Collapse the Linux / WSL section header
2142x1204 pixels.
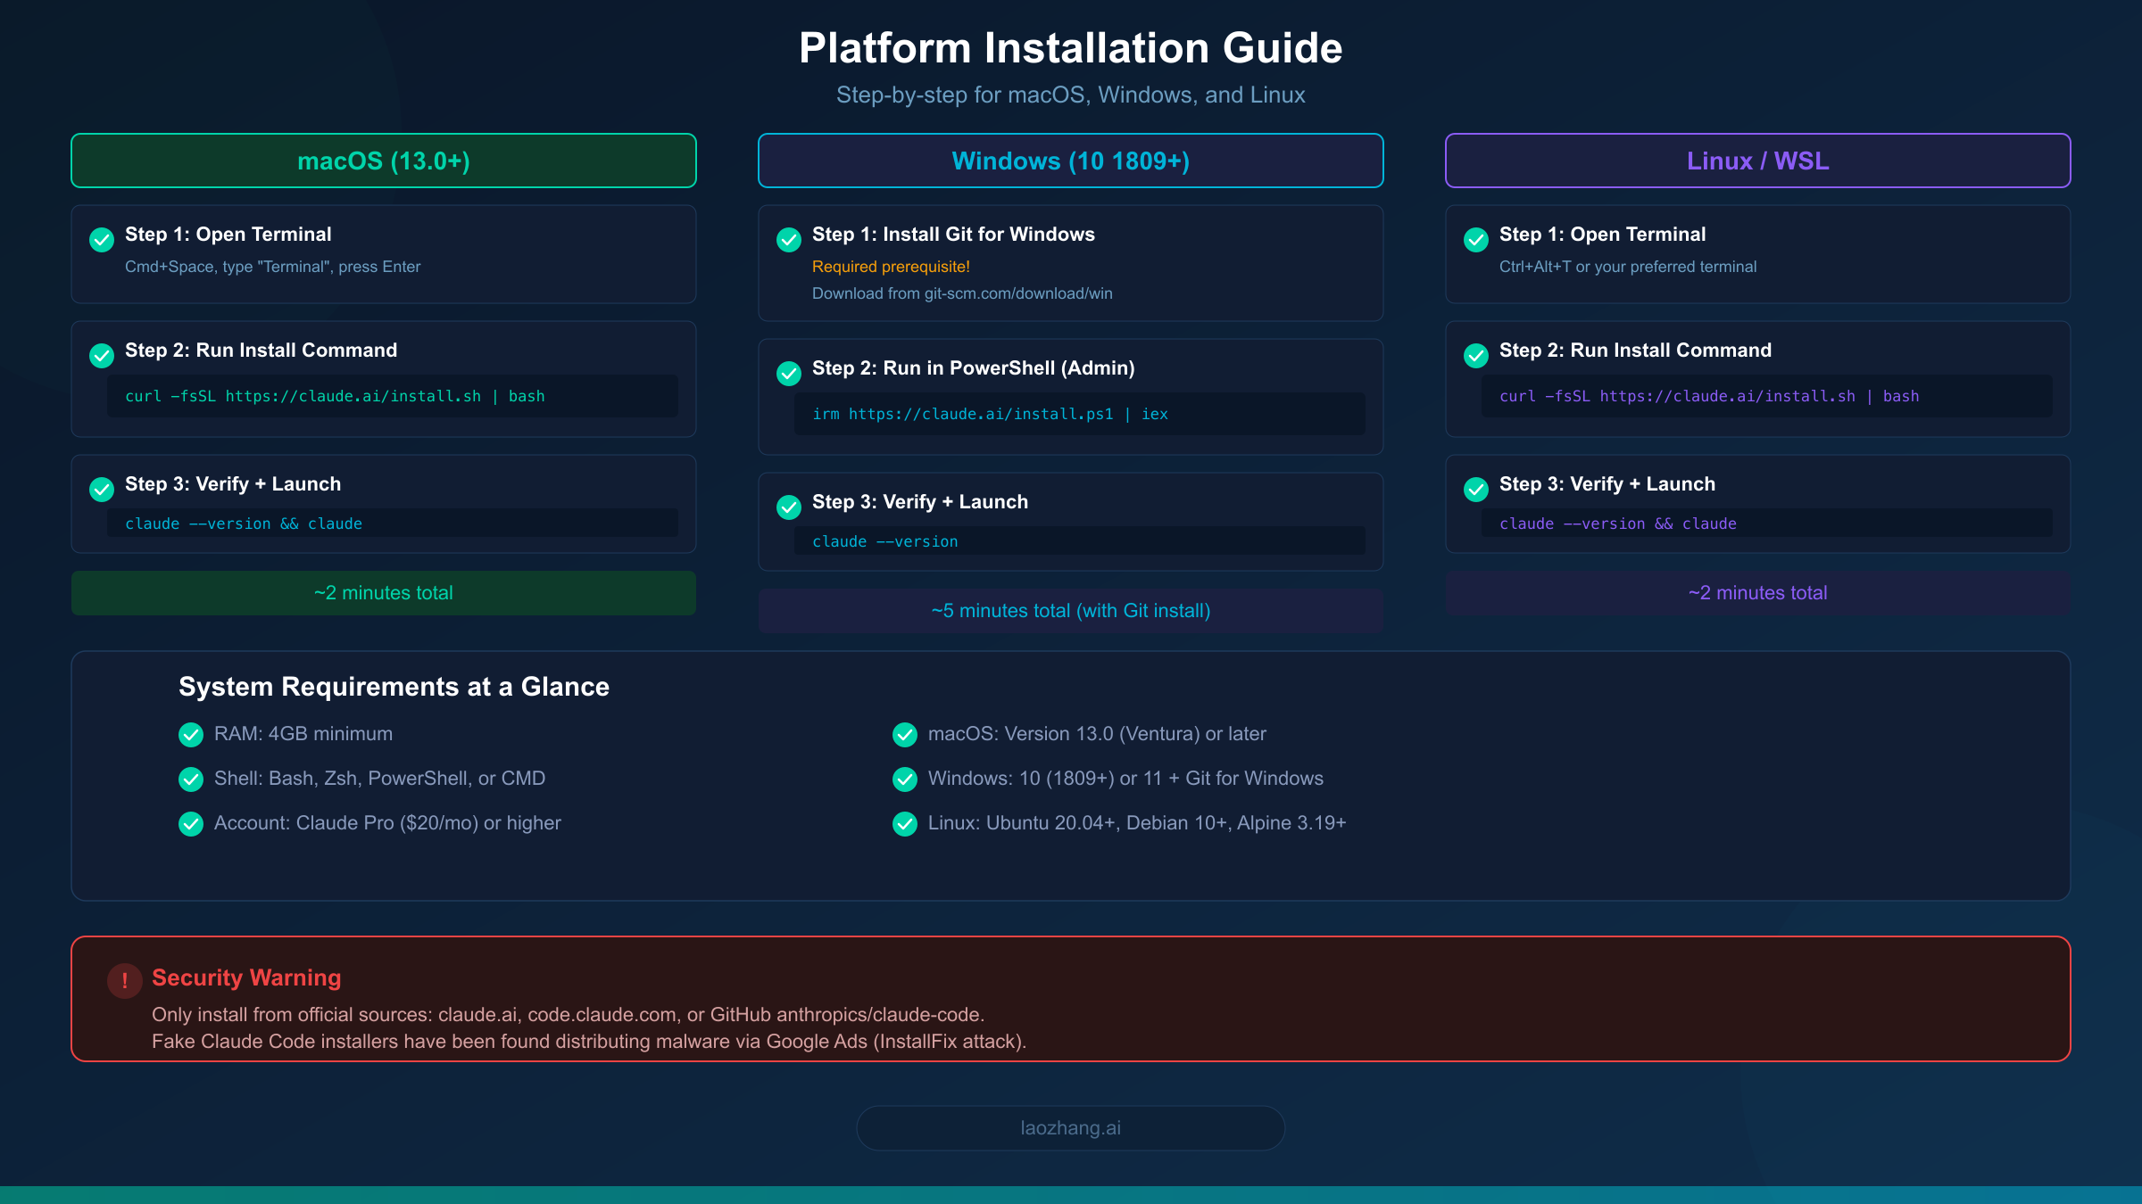(x=1757, y=161)
